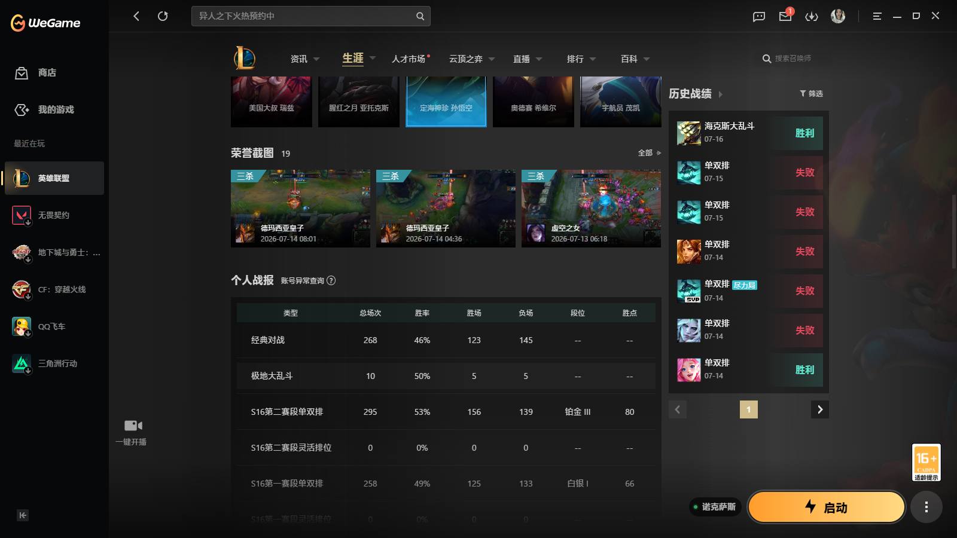Viewport: 957px width, 538px height.
Task: Switch to the 生涯 tab
Action: coord(353,58)
